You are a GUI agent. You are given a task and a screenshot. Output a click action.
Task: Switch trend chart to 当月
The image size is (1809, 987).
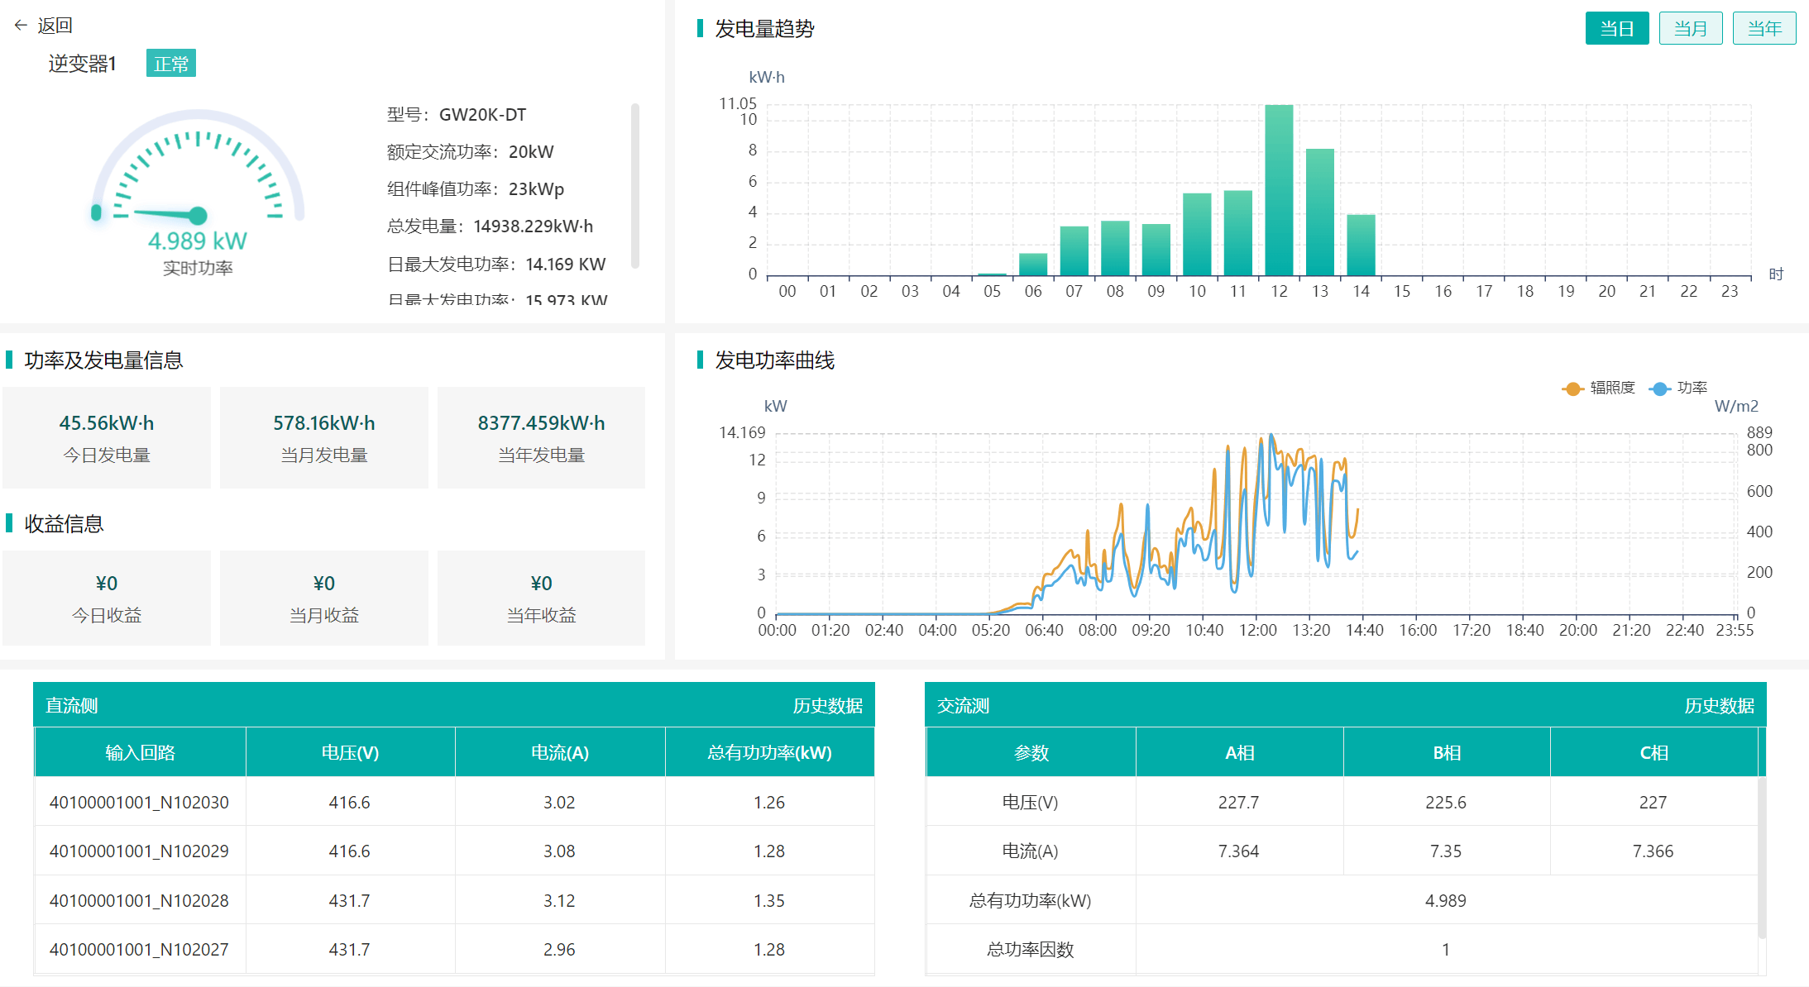point(1690,28)
